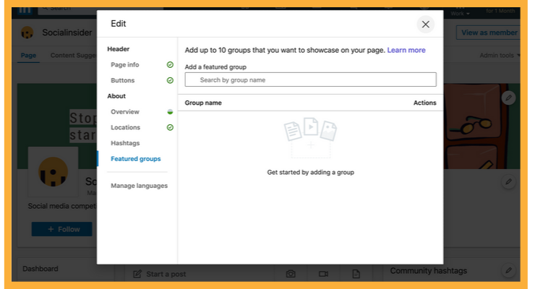Switch to Content Suggestions tab

click(x=73, y=55)
